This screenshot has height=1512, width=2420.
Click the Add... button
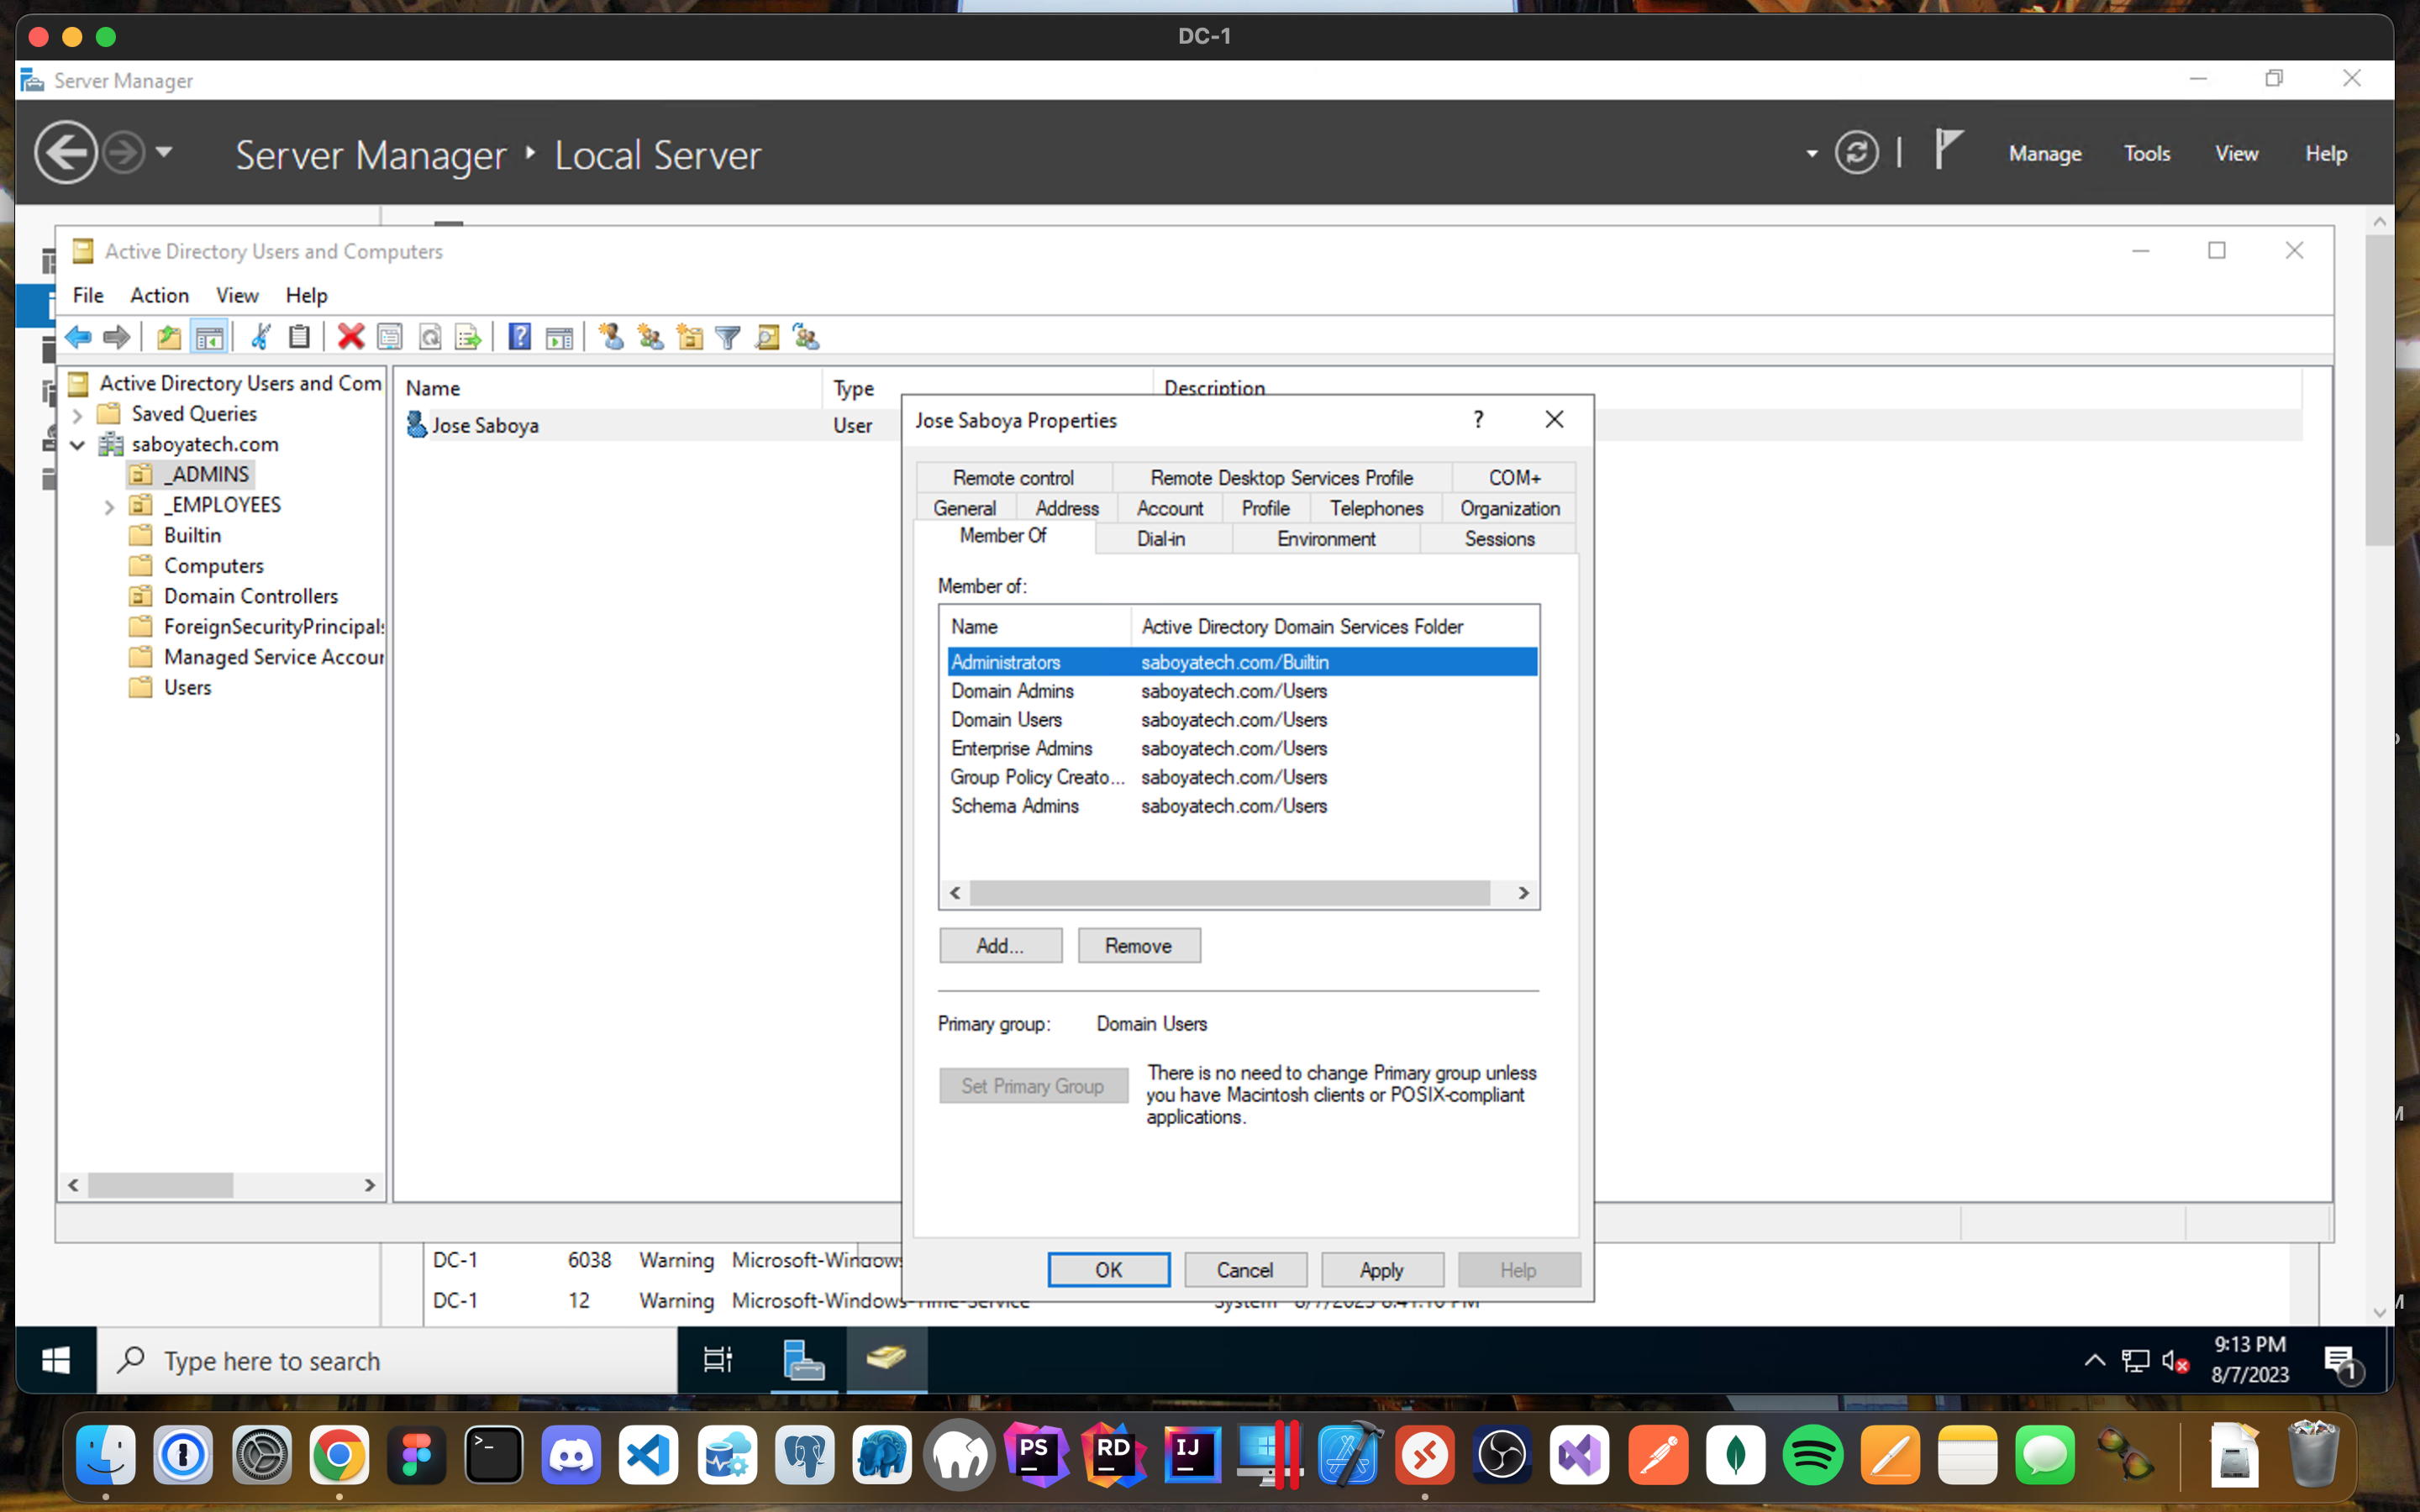pos(1000,945)
